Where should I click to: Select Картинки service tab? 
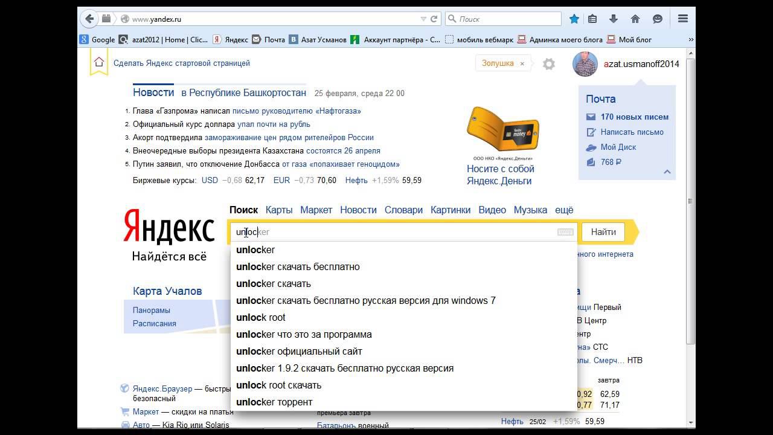pyautogui.click(x=451, y=210)
